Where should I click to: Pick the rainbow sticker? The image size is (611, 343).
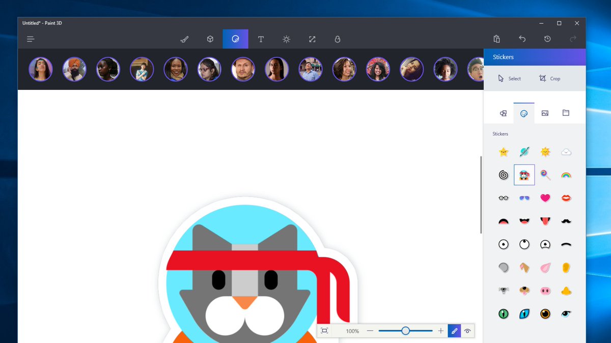[566, 175]
